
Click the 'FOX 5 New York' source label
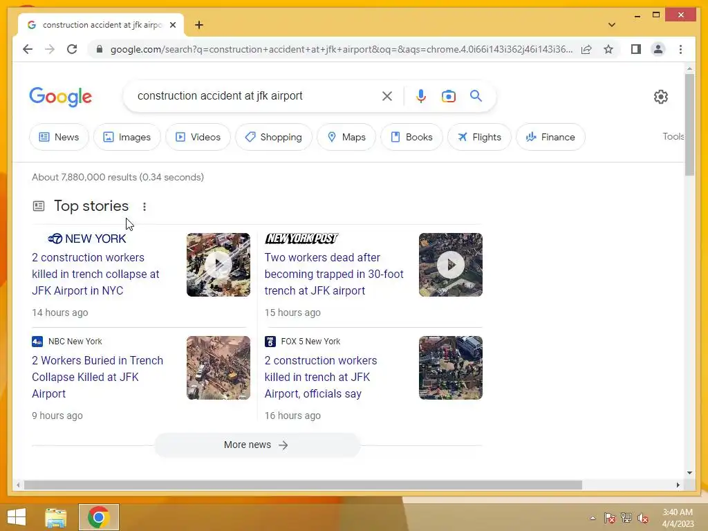click(310, 342)
